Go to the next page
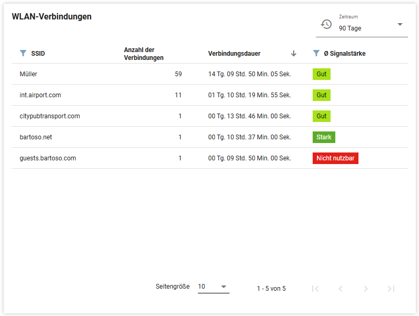419x316 pixels. 366,288
